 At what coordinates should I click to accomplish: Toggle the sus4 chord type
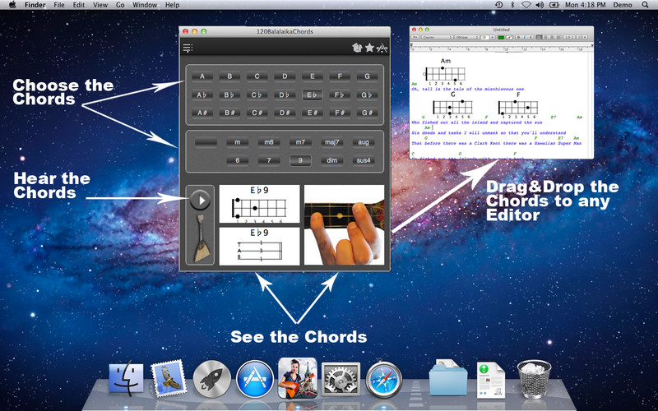click(x=363, y=160)
